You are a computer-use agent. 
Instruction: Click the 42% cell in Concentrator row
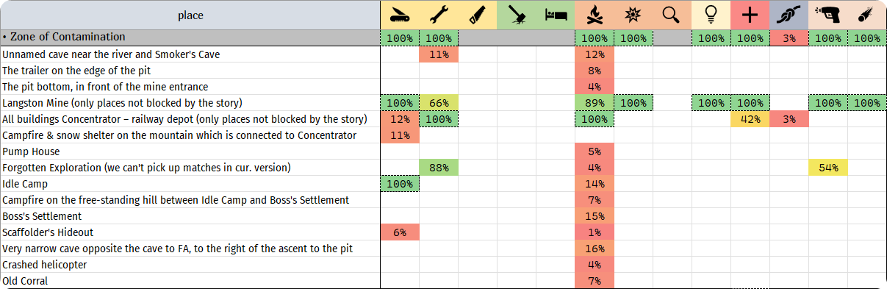click(x=750, y=119)
